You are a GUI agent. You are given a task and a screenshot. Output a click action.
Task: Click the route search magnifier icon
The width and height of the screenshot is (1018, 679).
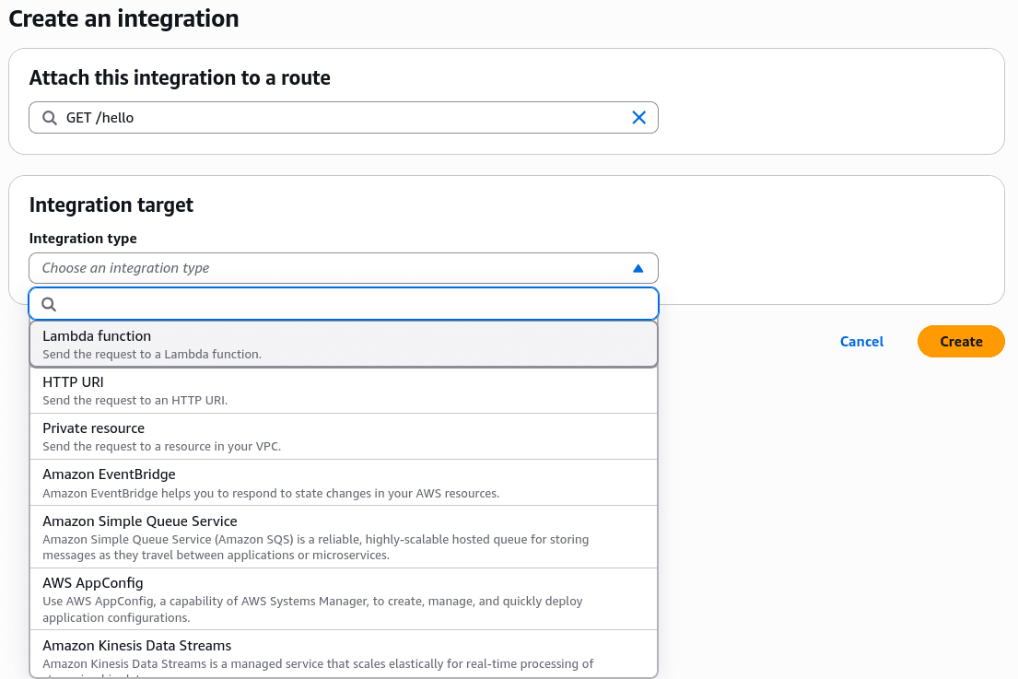coord(50,118)
